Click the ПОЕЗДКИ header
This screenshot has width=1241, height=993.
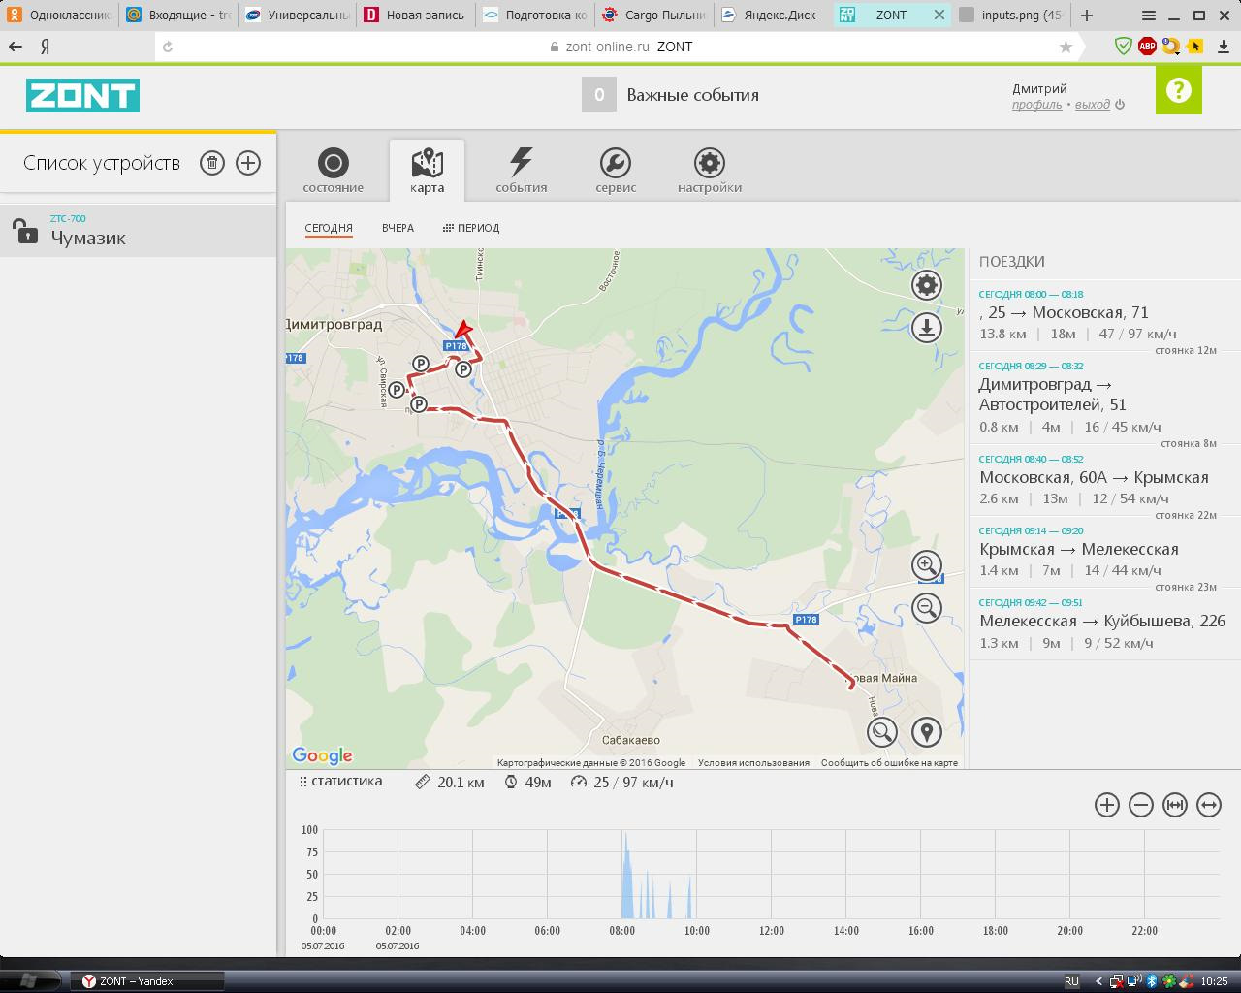pos(1012,262)
